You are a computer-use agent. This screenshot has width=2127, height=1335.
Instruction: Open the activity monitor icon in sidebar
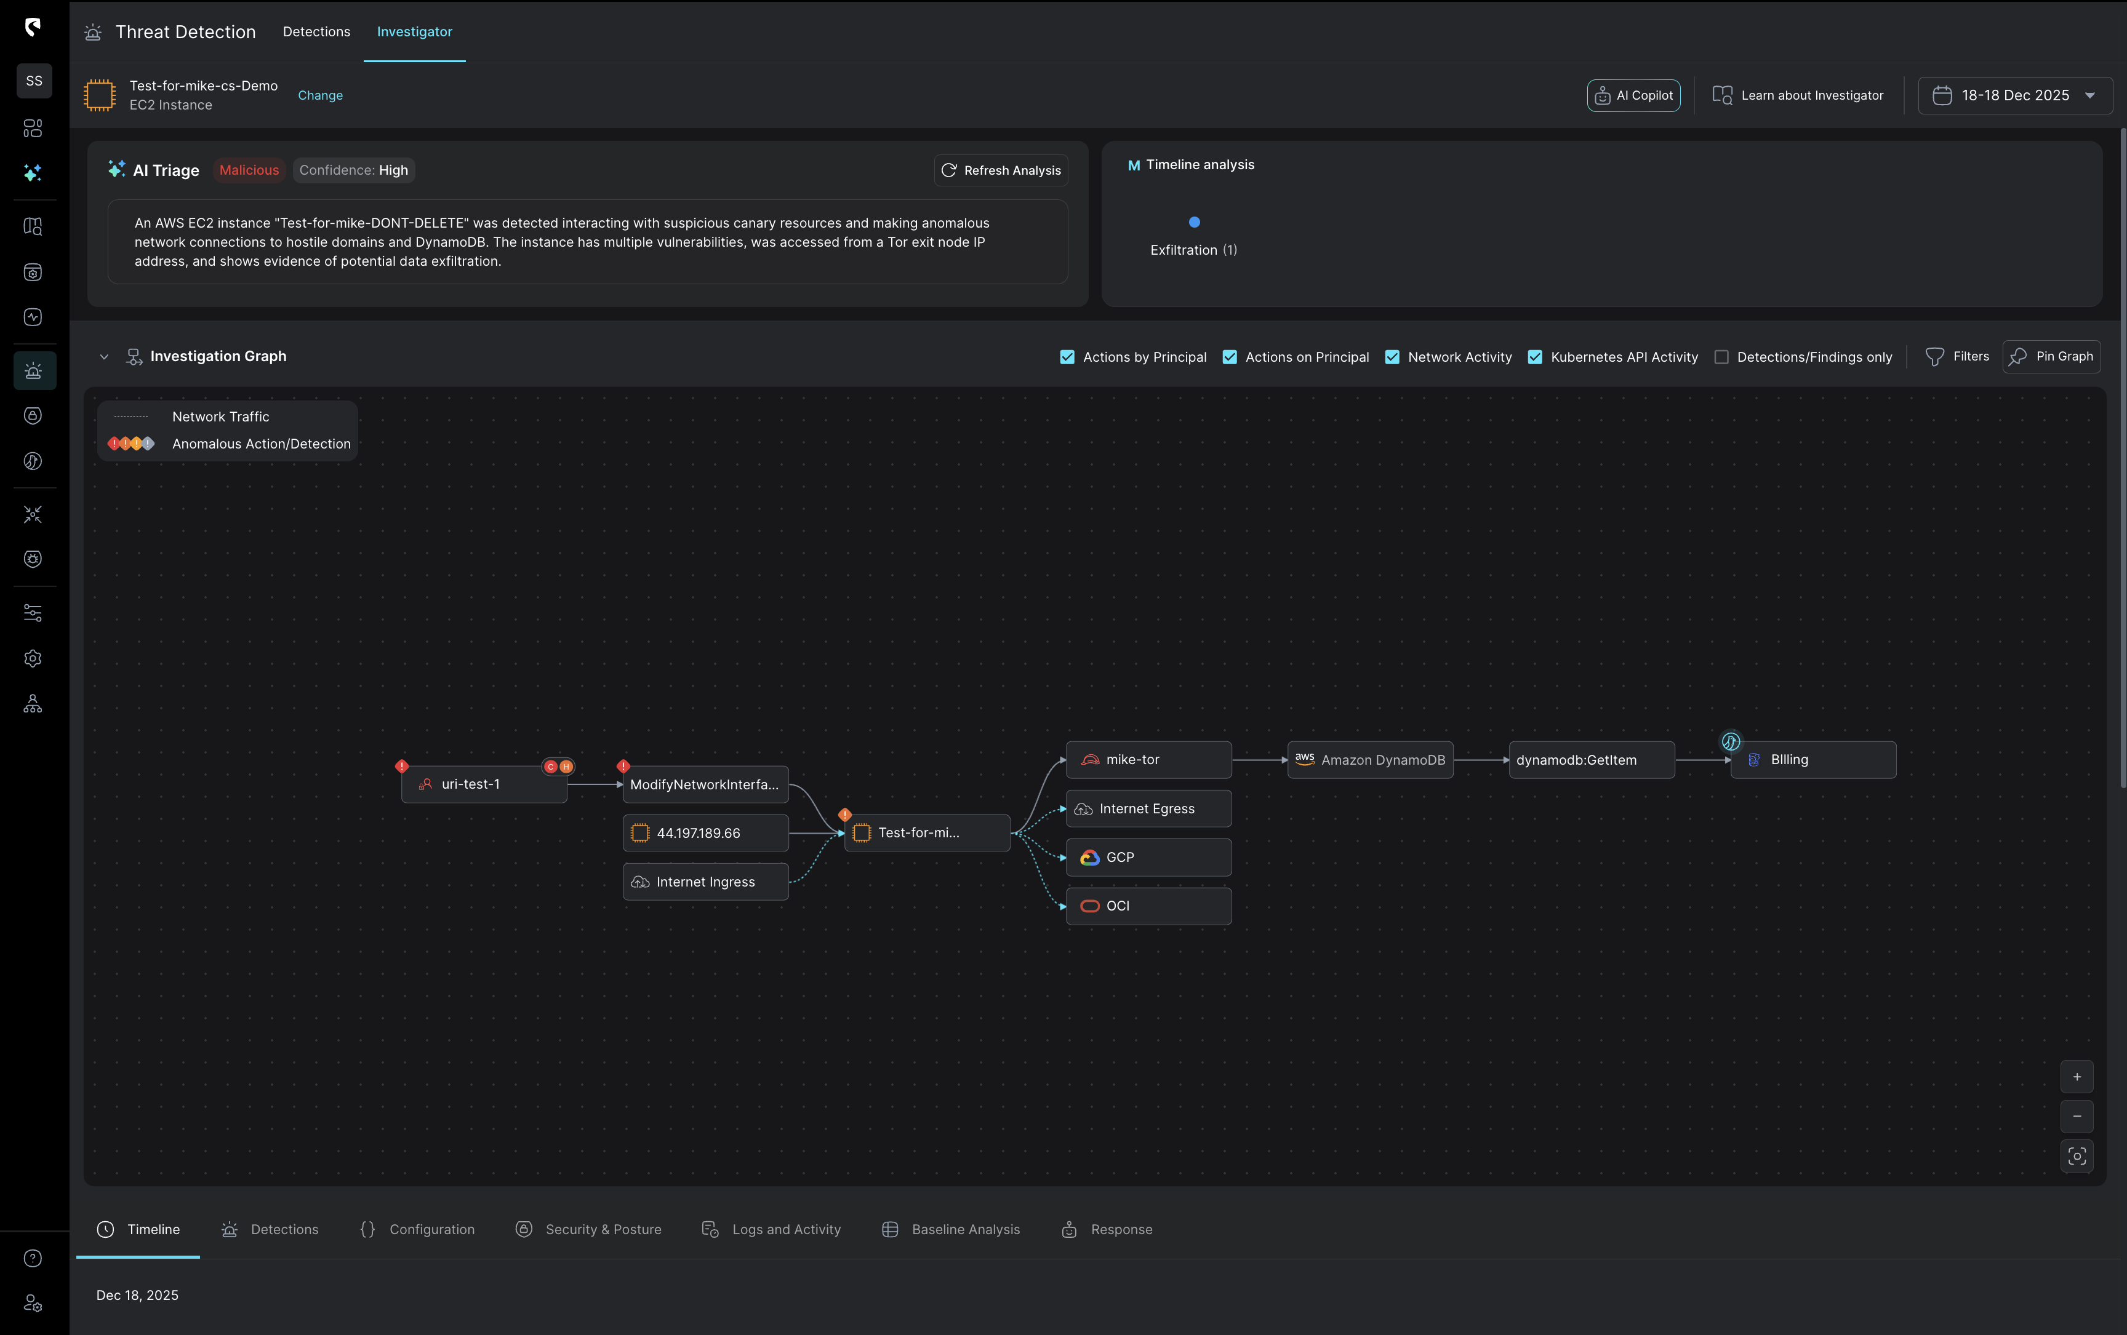coord(33,317)
